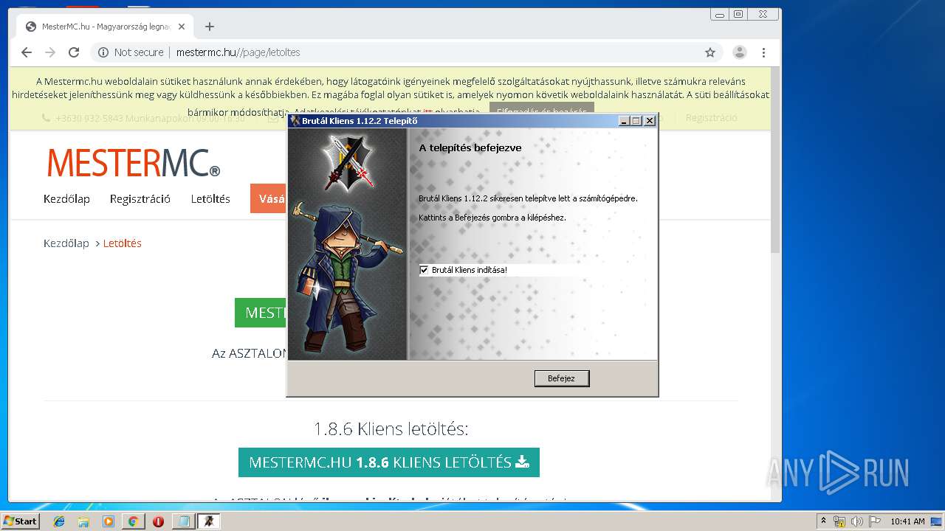Click the document-page taskbar program icon
This screenshot has width=945, height=531.
click(183, 521)
